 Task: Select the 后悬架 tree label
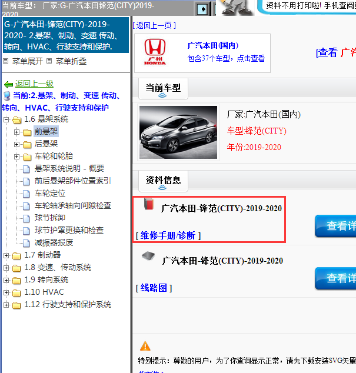46,144
